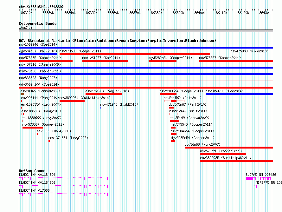Click the small blue mark under nsv475808 (Kidd2010)

tap(231, 54)
